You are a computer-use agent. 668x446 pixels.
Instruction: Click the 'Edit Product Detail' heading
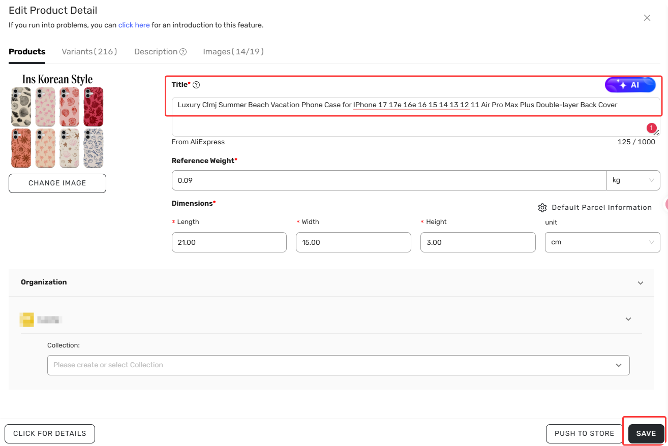click(x=53, y=10)
